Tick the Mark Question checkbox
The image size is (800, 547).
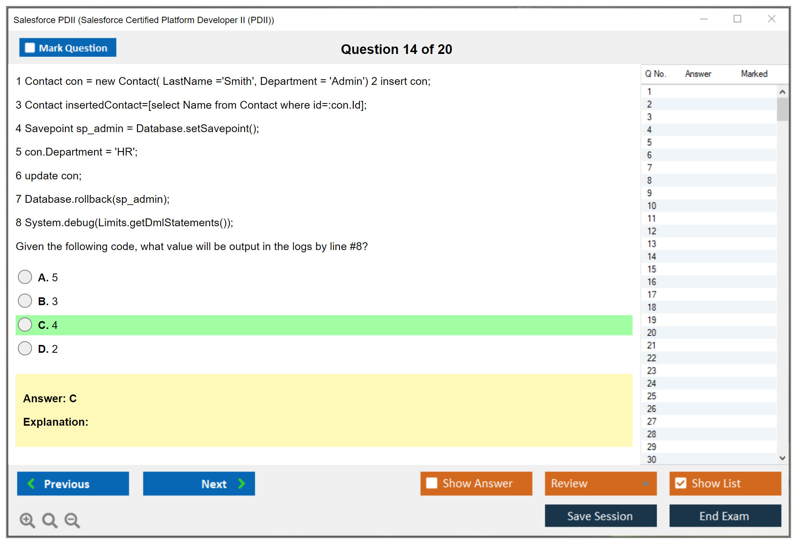click(30, 48)
